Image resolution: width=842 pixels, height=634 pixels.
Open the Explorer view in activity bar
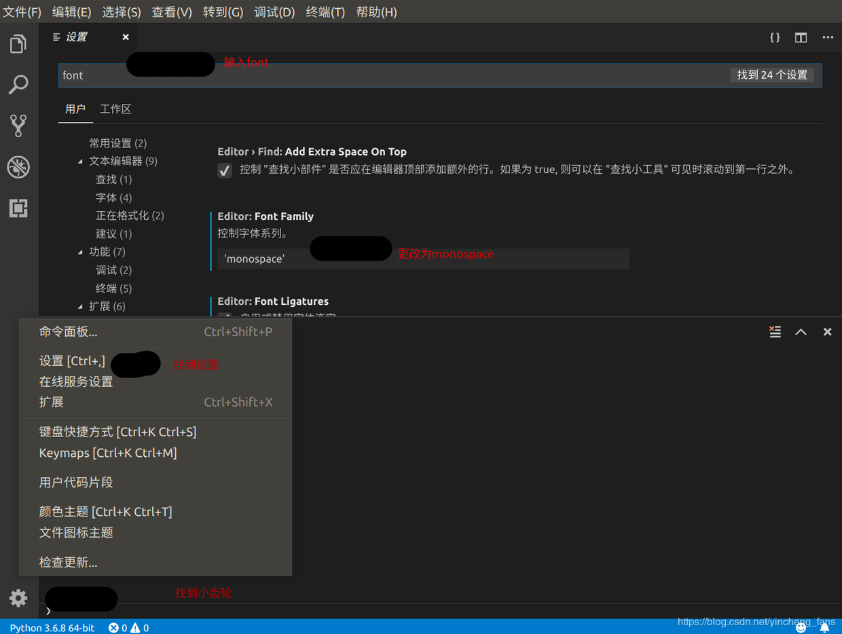coord(18,43)
